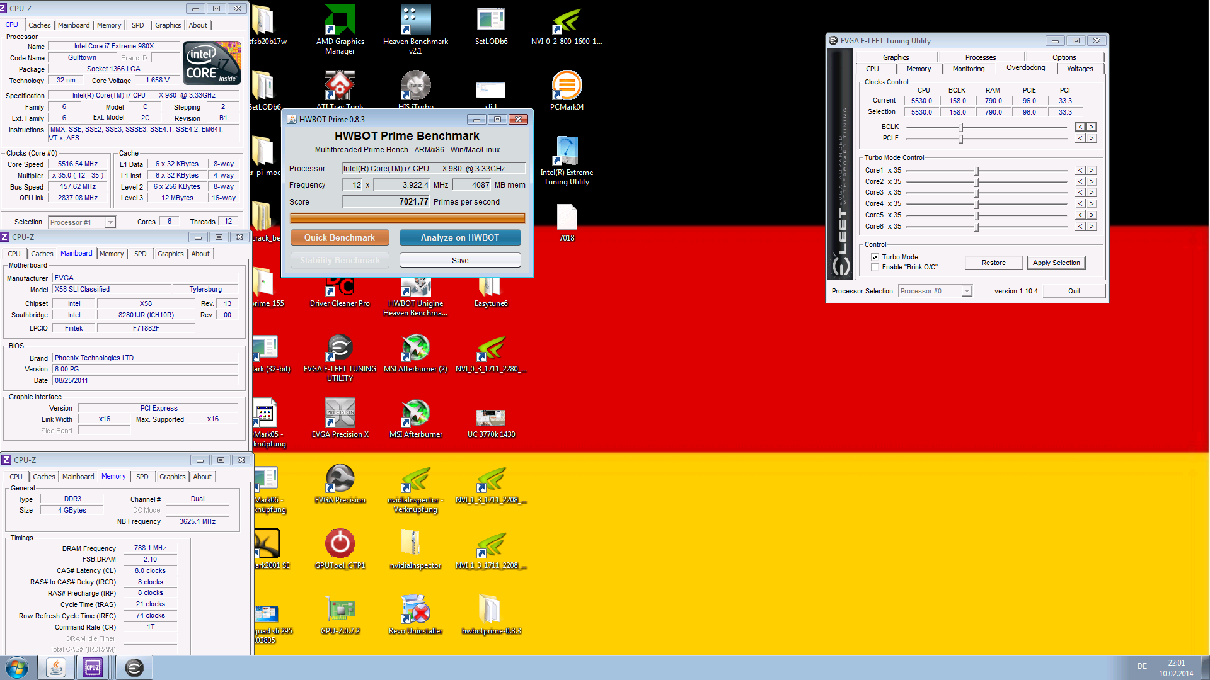Decrease Core4 multiplier left arrow

(x=1080, y=203)
